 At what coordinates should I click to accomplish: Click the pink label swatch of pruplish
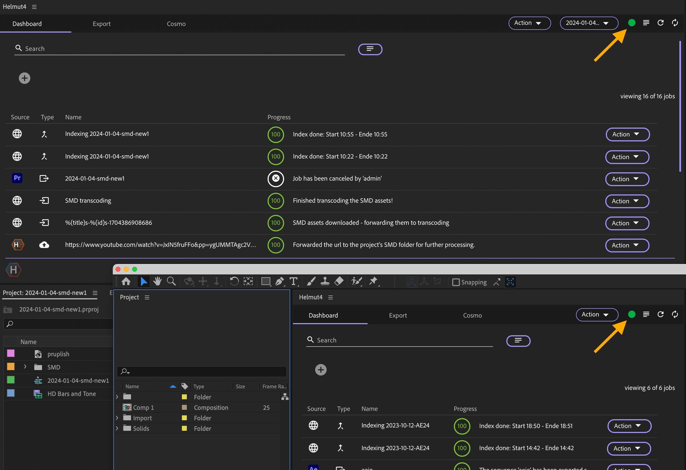click(11, 354)
